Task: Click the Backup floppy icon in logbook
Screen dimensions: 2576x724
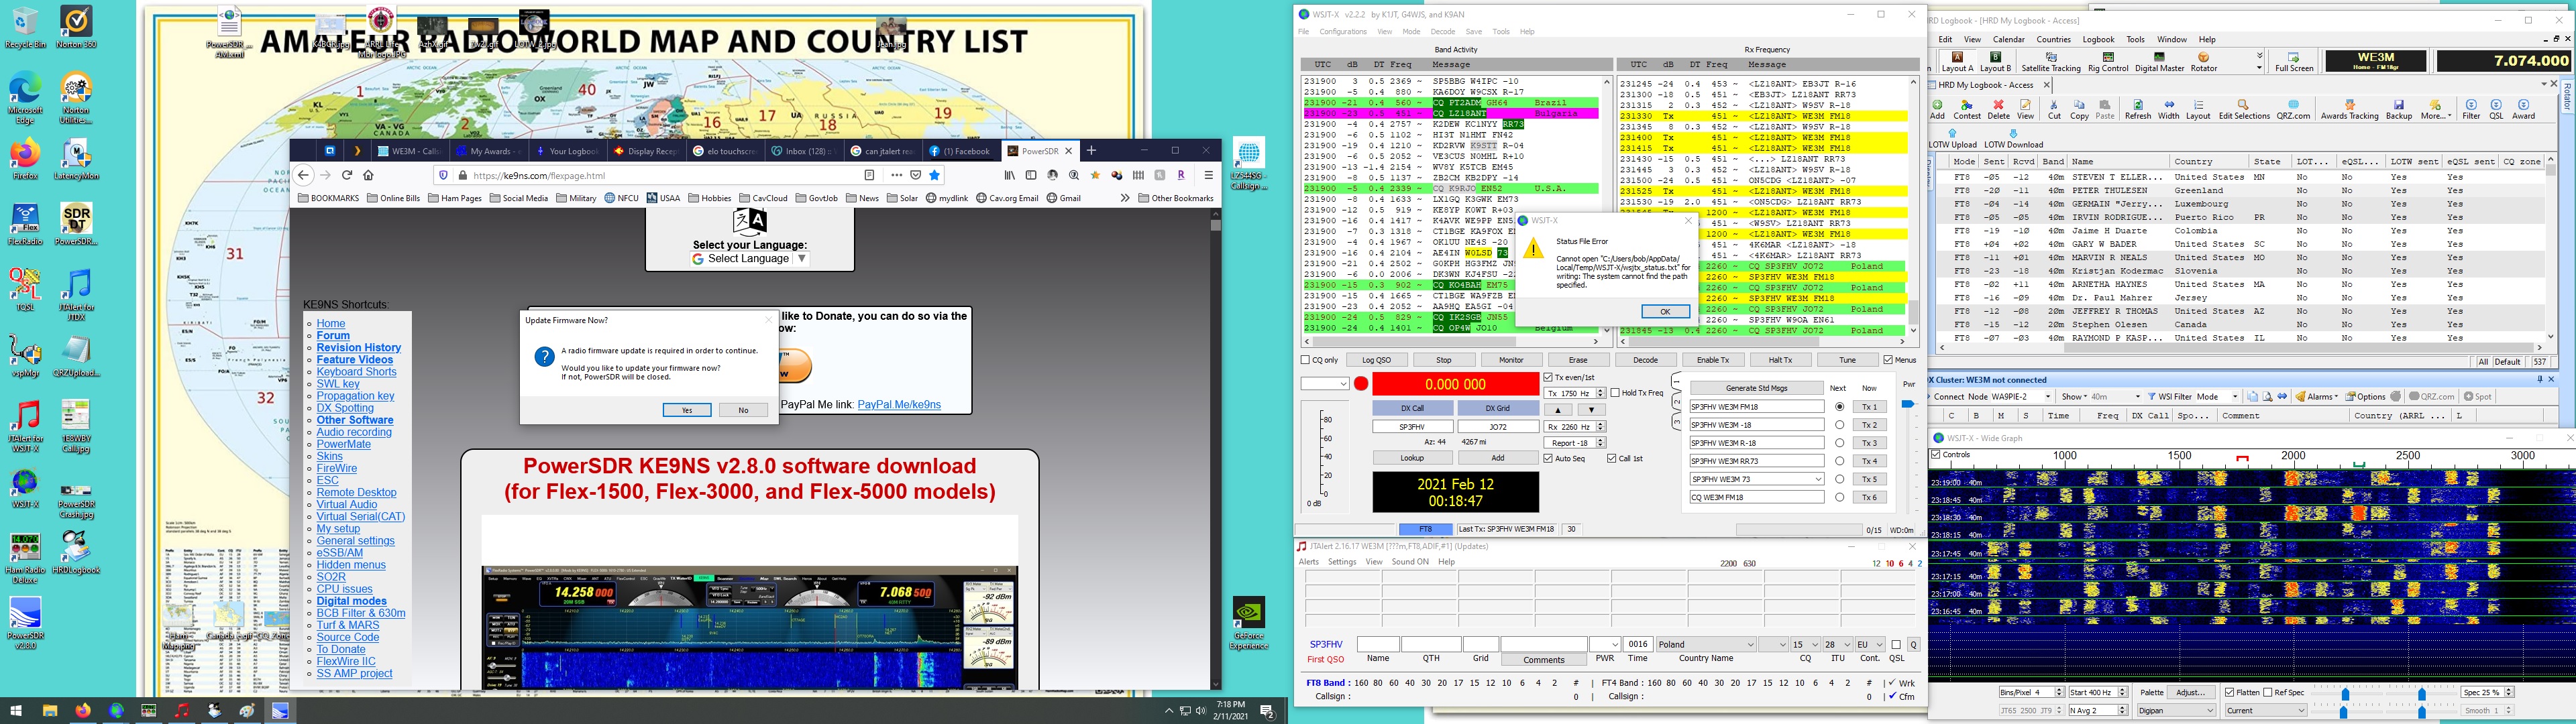Action: pyautogui.click(x=2399, y=109)
